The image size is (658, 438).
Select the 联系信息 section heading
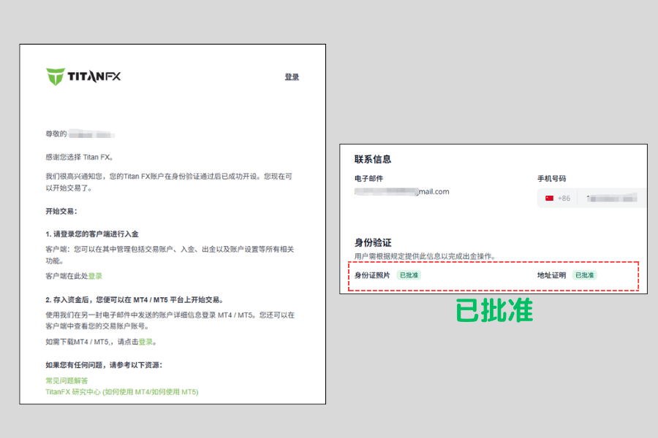(x=374, y=158)
